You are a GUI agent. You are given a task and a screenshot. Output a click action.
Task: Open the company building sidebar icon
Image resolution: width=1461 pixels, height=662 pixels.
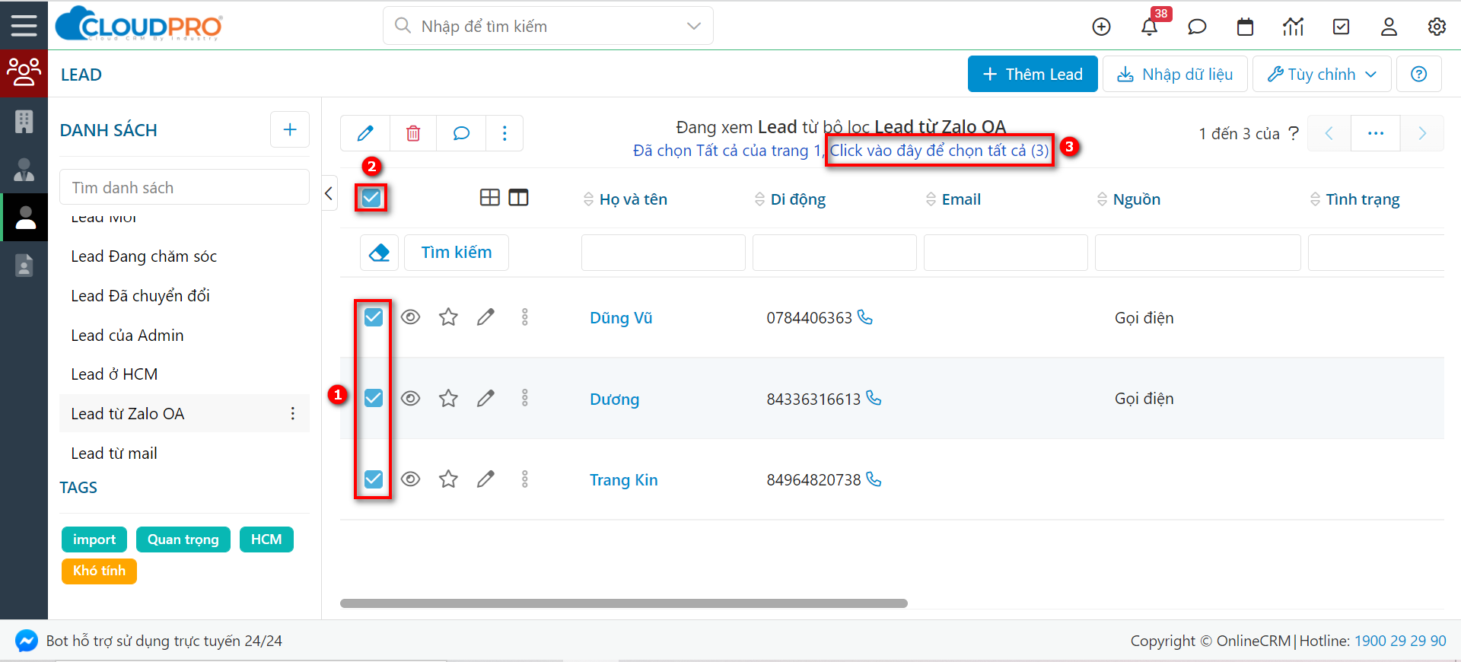24,121
